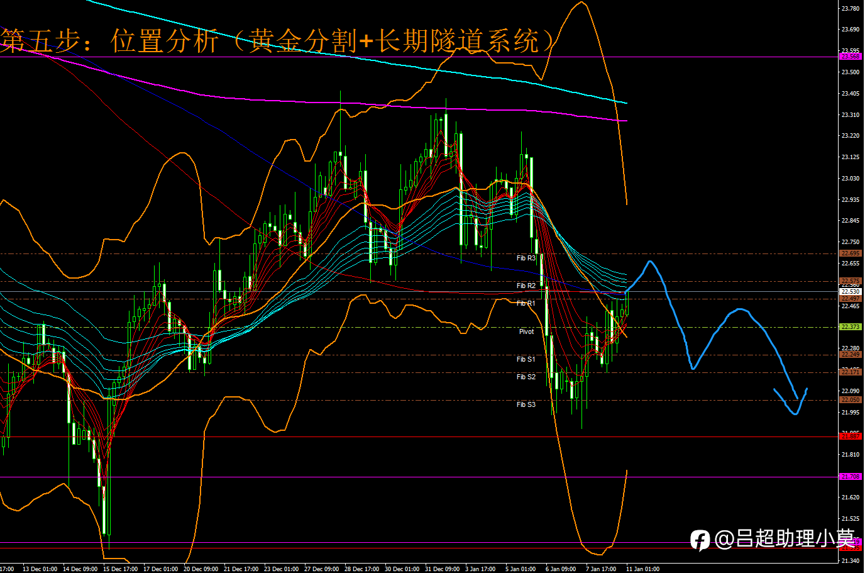865x573 pixels.
Task: Click the 21.620 price scale value
Action: point(851,498)
